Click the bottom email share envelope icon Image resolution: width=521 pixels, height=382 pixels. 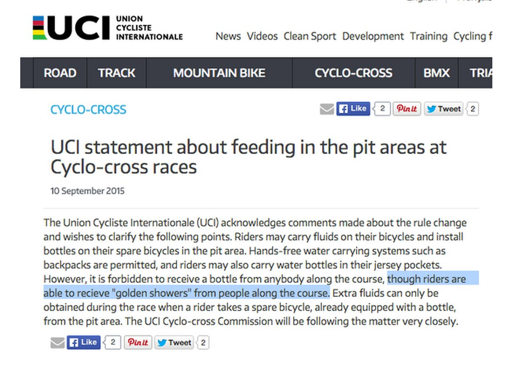click(x=57, y=343)
